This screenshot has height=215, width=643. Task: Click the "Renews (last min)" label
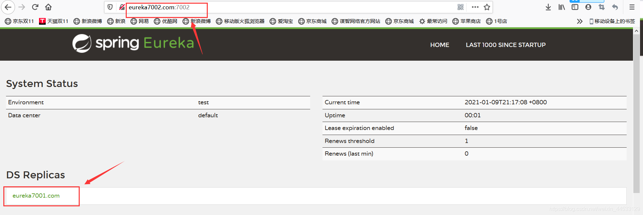[x=349, y=154]
